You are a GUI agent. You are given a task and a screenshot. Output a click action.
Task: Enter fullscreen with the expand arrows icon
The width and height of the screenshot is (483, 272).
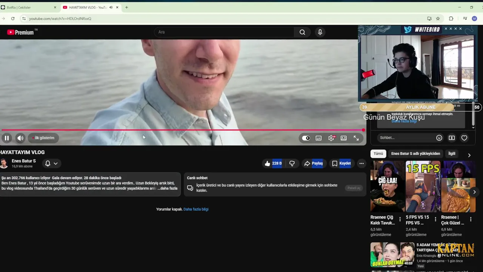pyautogui.click(x=356, y=138)
